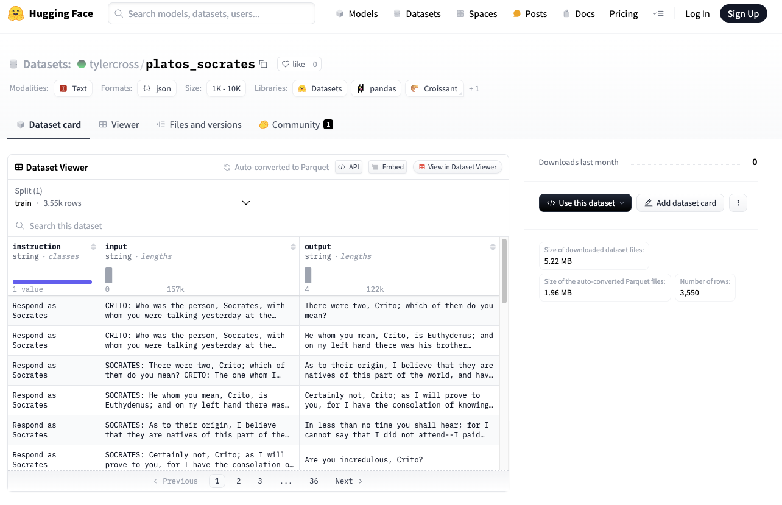Click the three-dot more options button
Screen dimensions: 782x505
(738, 203)
